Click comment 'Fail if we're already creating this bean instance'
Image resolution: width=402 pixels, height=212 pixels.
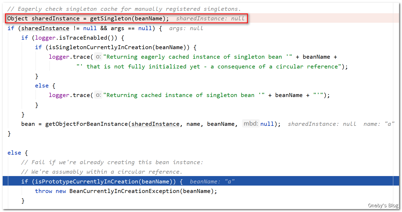112,162
